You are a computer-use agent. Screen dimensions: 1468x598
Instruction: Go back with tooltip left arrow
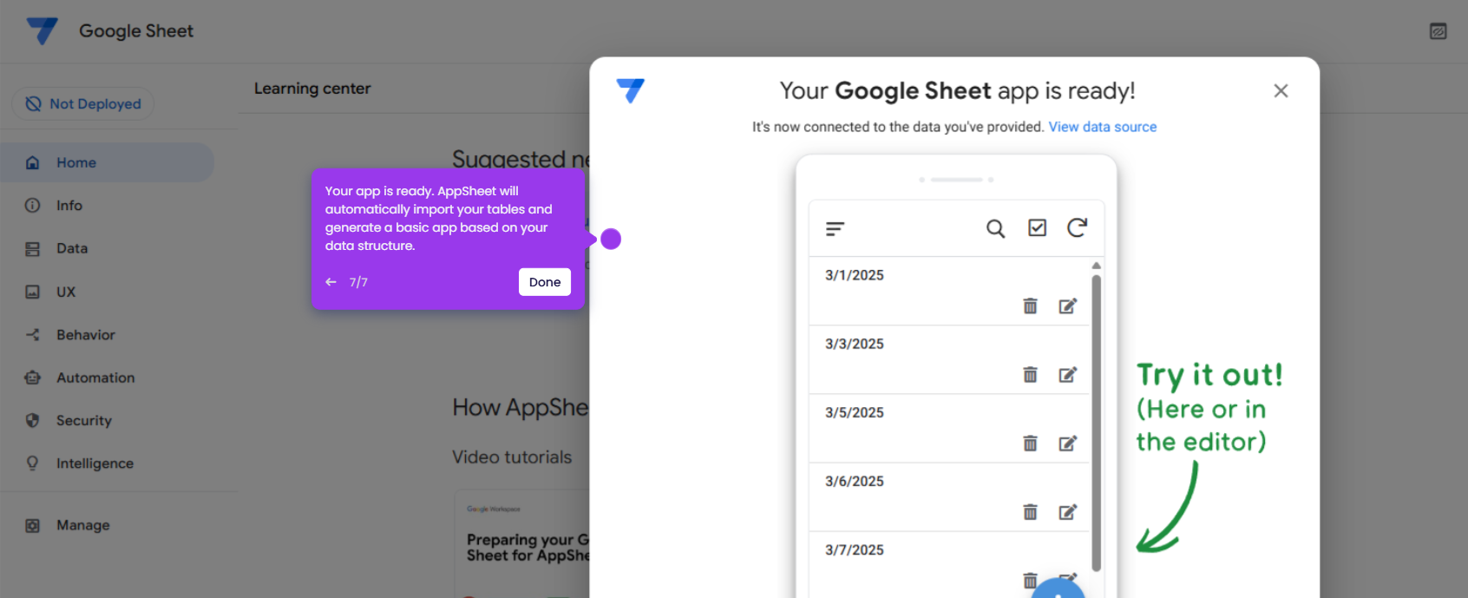point(331,282)
